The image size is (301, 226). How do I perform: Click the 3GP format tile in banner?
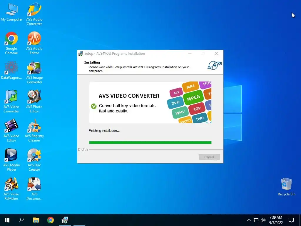pyautogui.click(x=197, y=109)
